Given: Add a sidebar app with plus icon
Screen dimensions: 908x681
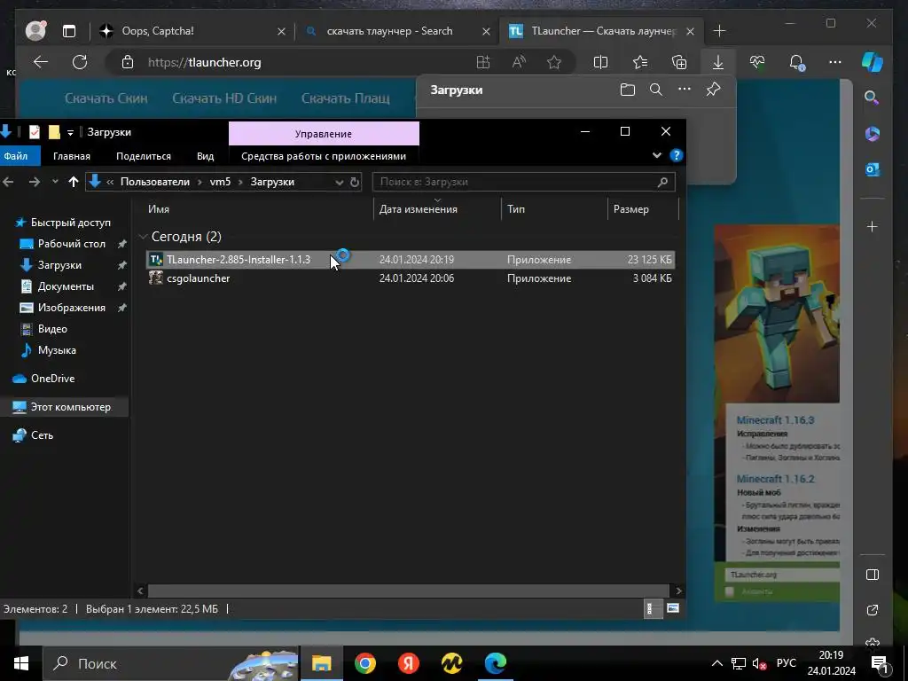Looking at the screenshot, I should tap(873, 226).
